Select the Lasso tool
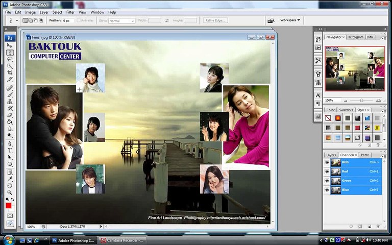 click(10, 59)
